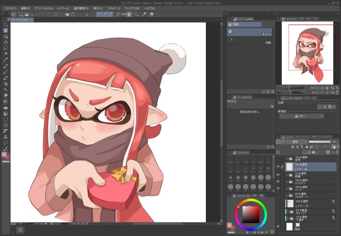Open the 編集(E) menu
This screenshot has height=236, width=341.
26,8
